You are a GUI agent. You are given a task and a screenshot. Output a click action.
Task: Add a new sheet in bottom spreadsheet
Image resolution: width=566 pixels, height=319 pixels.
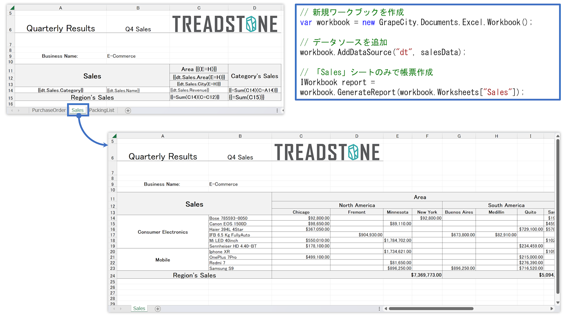pos(158,309)
